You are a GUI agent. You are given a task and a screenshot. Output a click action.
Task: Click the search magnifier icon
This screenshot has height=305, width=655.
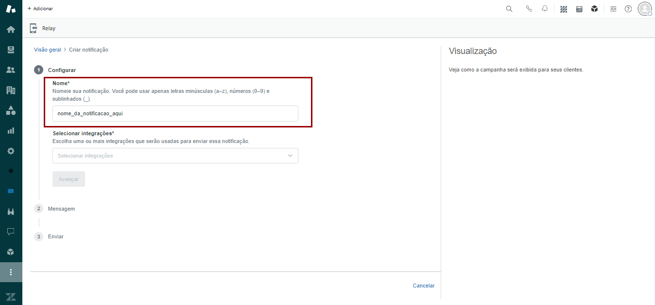tap(509, 9)
